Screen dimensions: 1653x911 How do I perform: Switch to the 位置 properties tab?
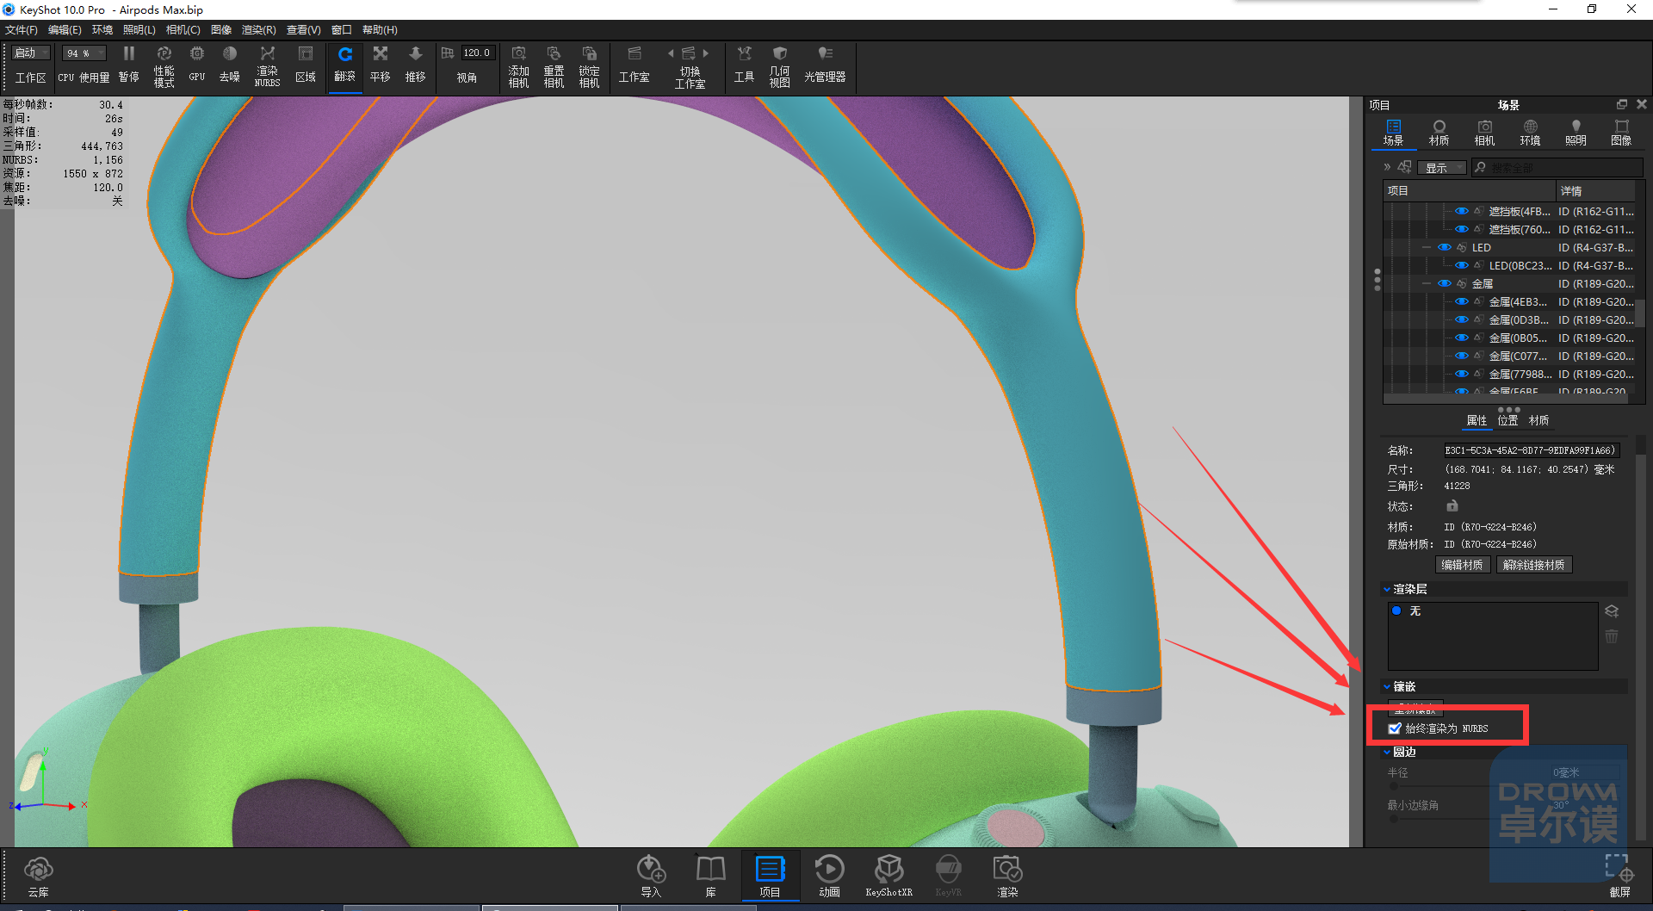[x=1508, y=420]
